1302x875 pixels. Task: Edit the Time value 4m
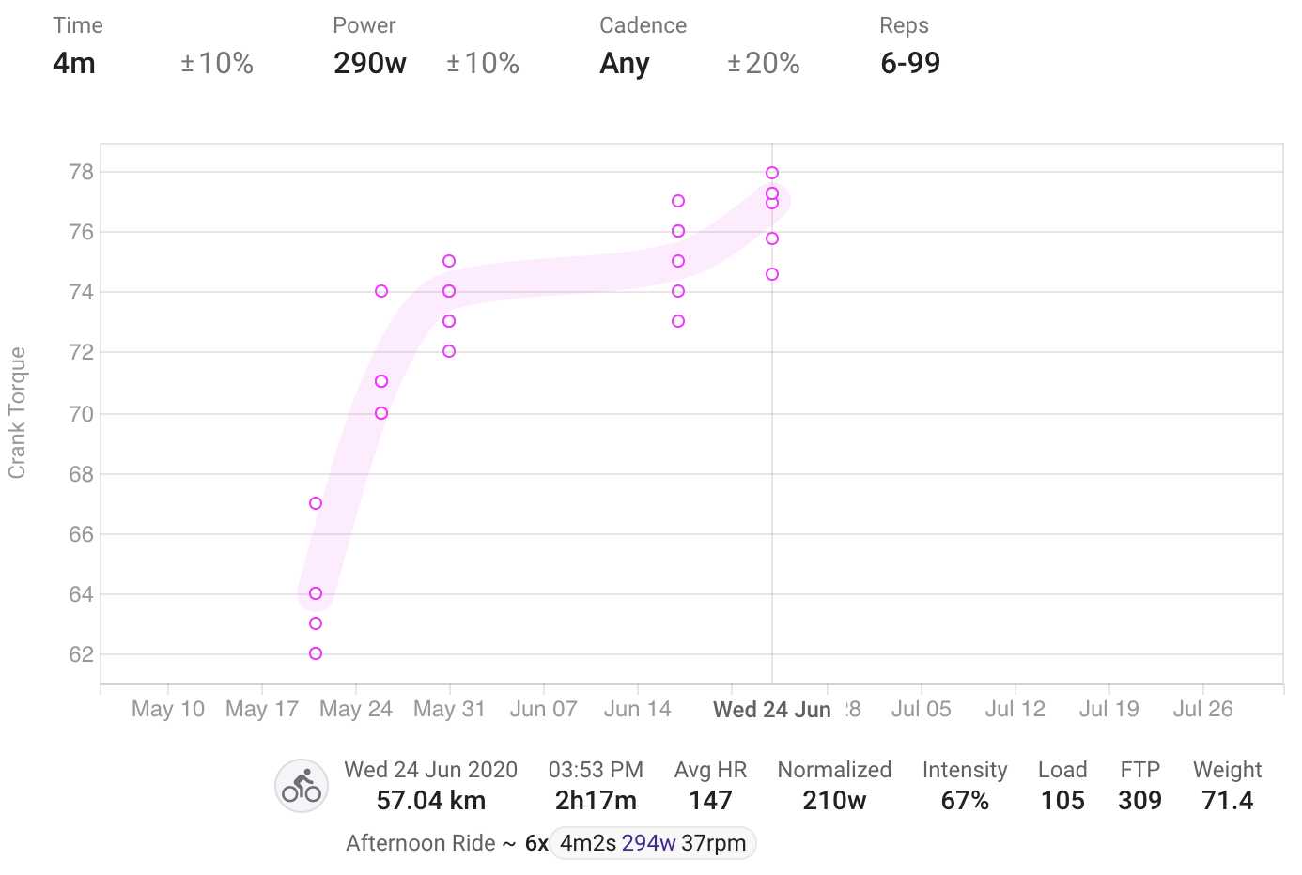[x=74, y=64]
